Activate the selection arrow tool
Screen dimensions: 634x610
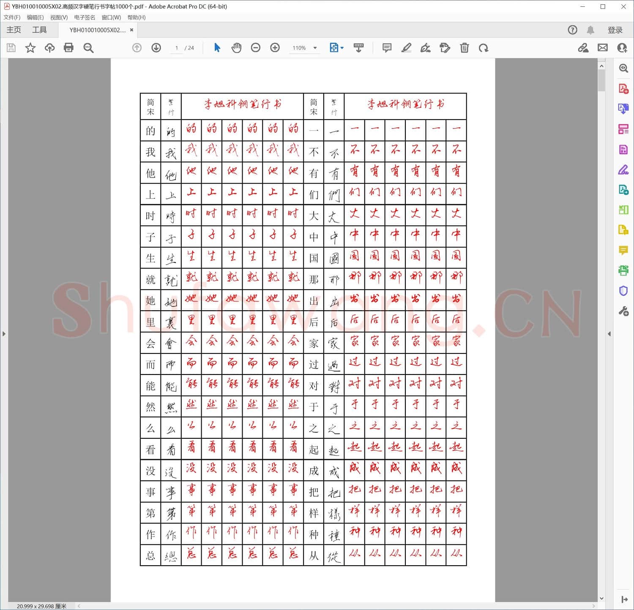(217, 48)
